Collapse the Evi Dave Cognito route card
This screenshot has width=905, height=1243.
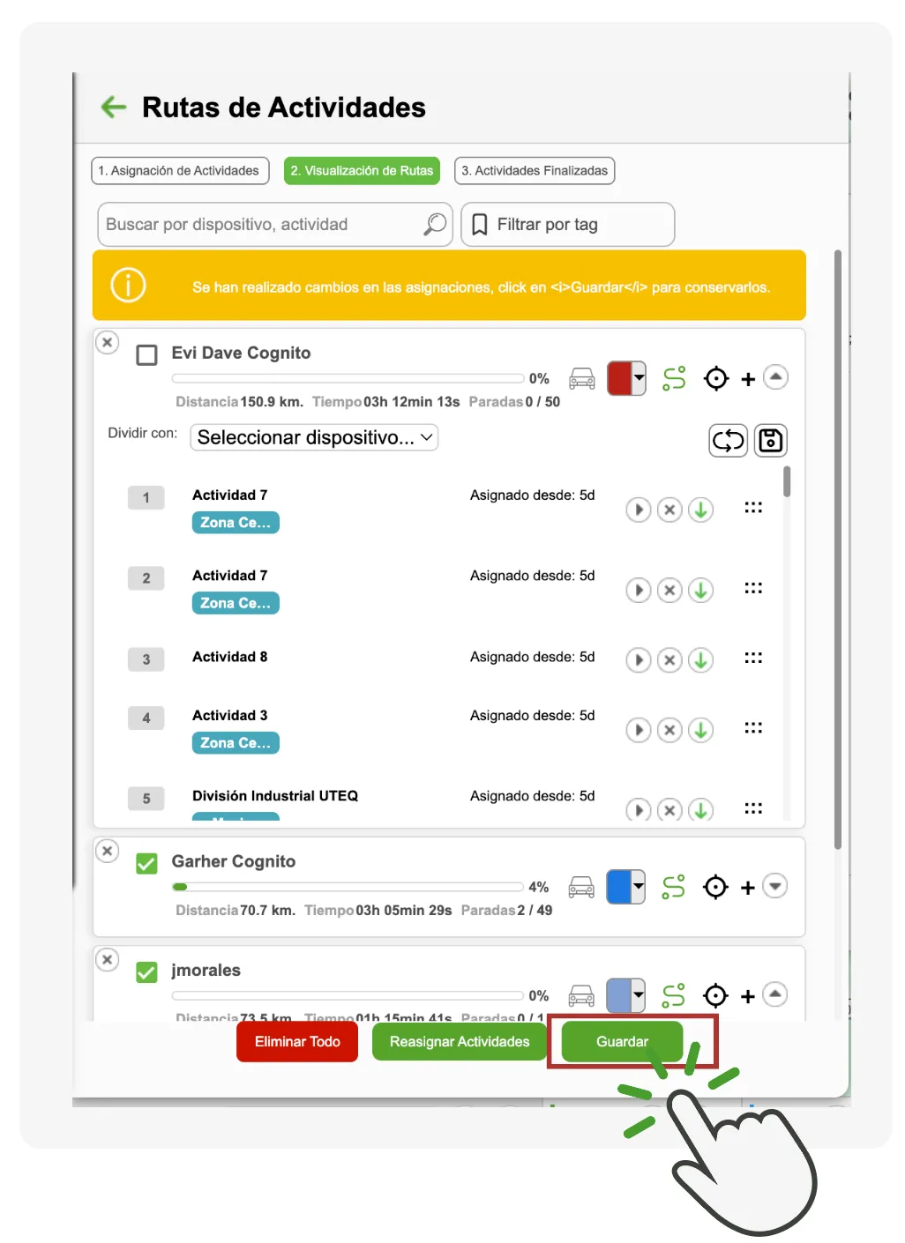coord(775,377)
